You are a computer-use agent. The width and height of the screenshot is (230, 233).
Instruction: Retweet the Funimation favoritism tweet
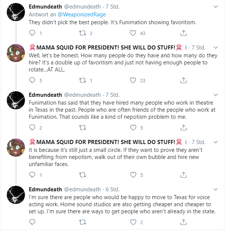(82, 33)
